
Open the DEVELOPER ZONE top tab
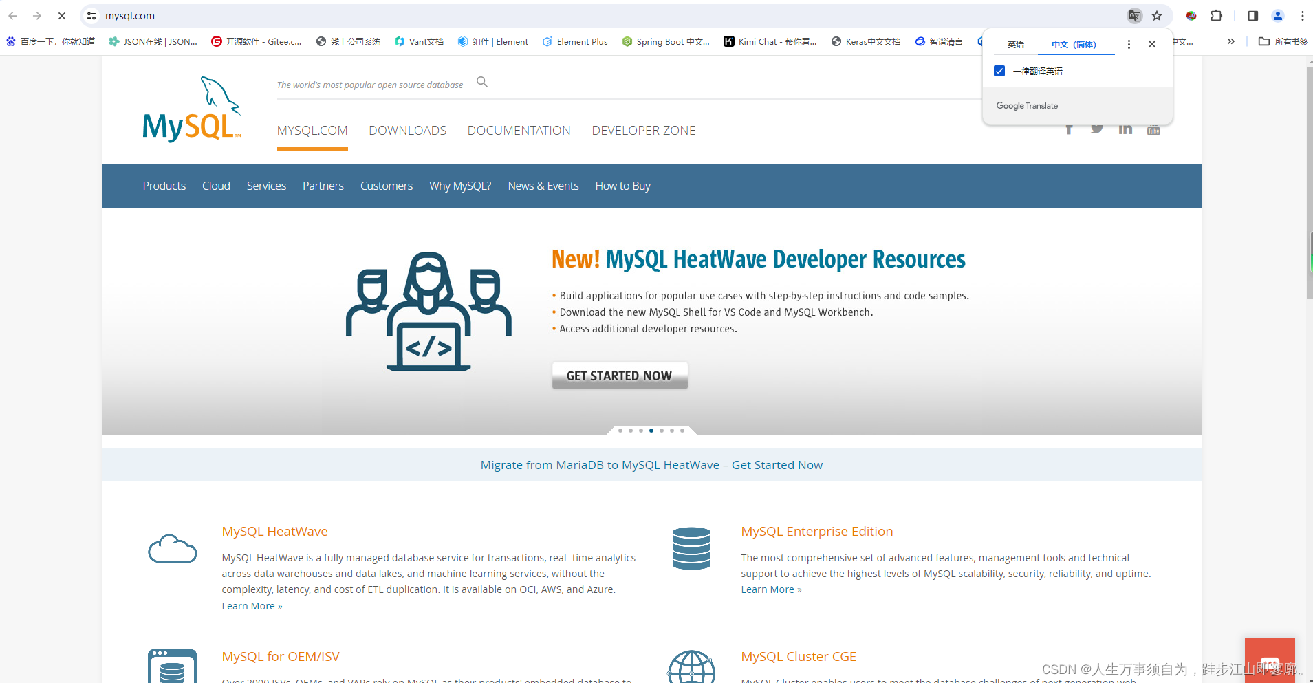point(644,131)
